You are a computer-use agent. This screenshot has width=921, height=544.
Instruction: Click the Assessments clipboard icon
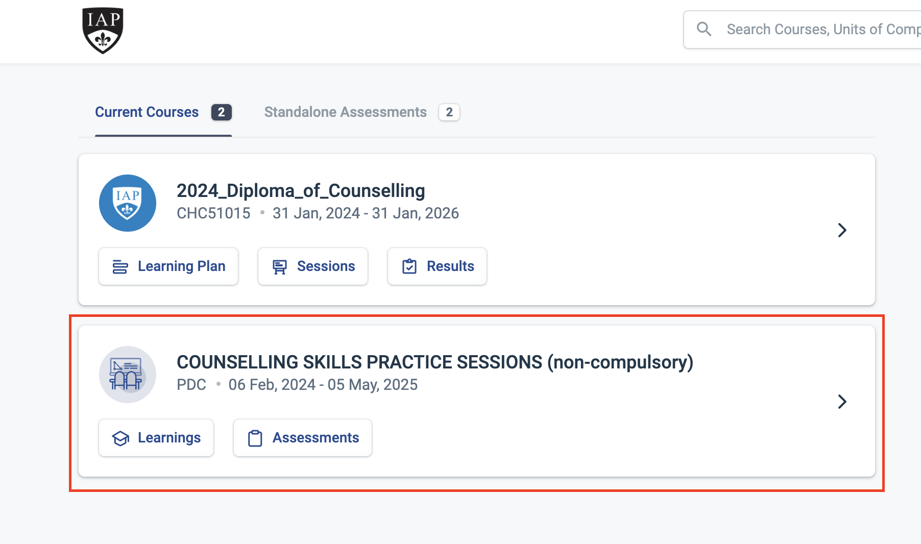tap(255, 438)
